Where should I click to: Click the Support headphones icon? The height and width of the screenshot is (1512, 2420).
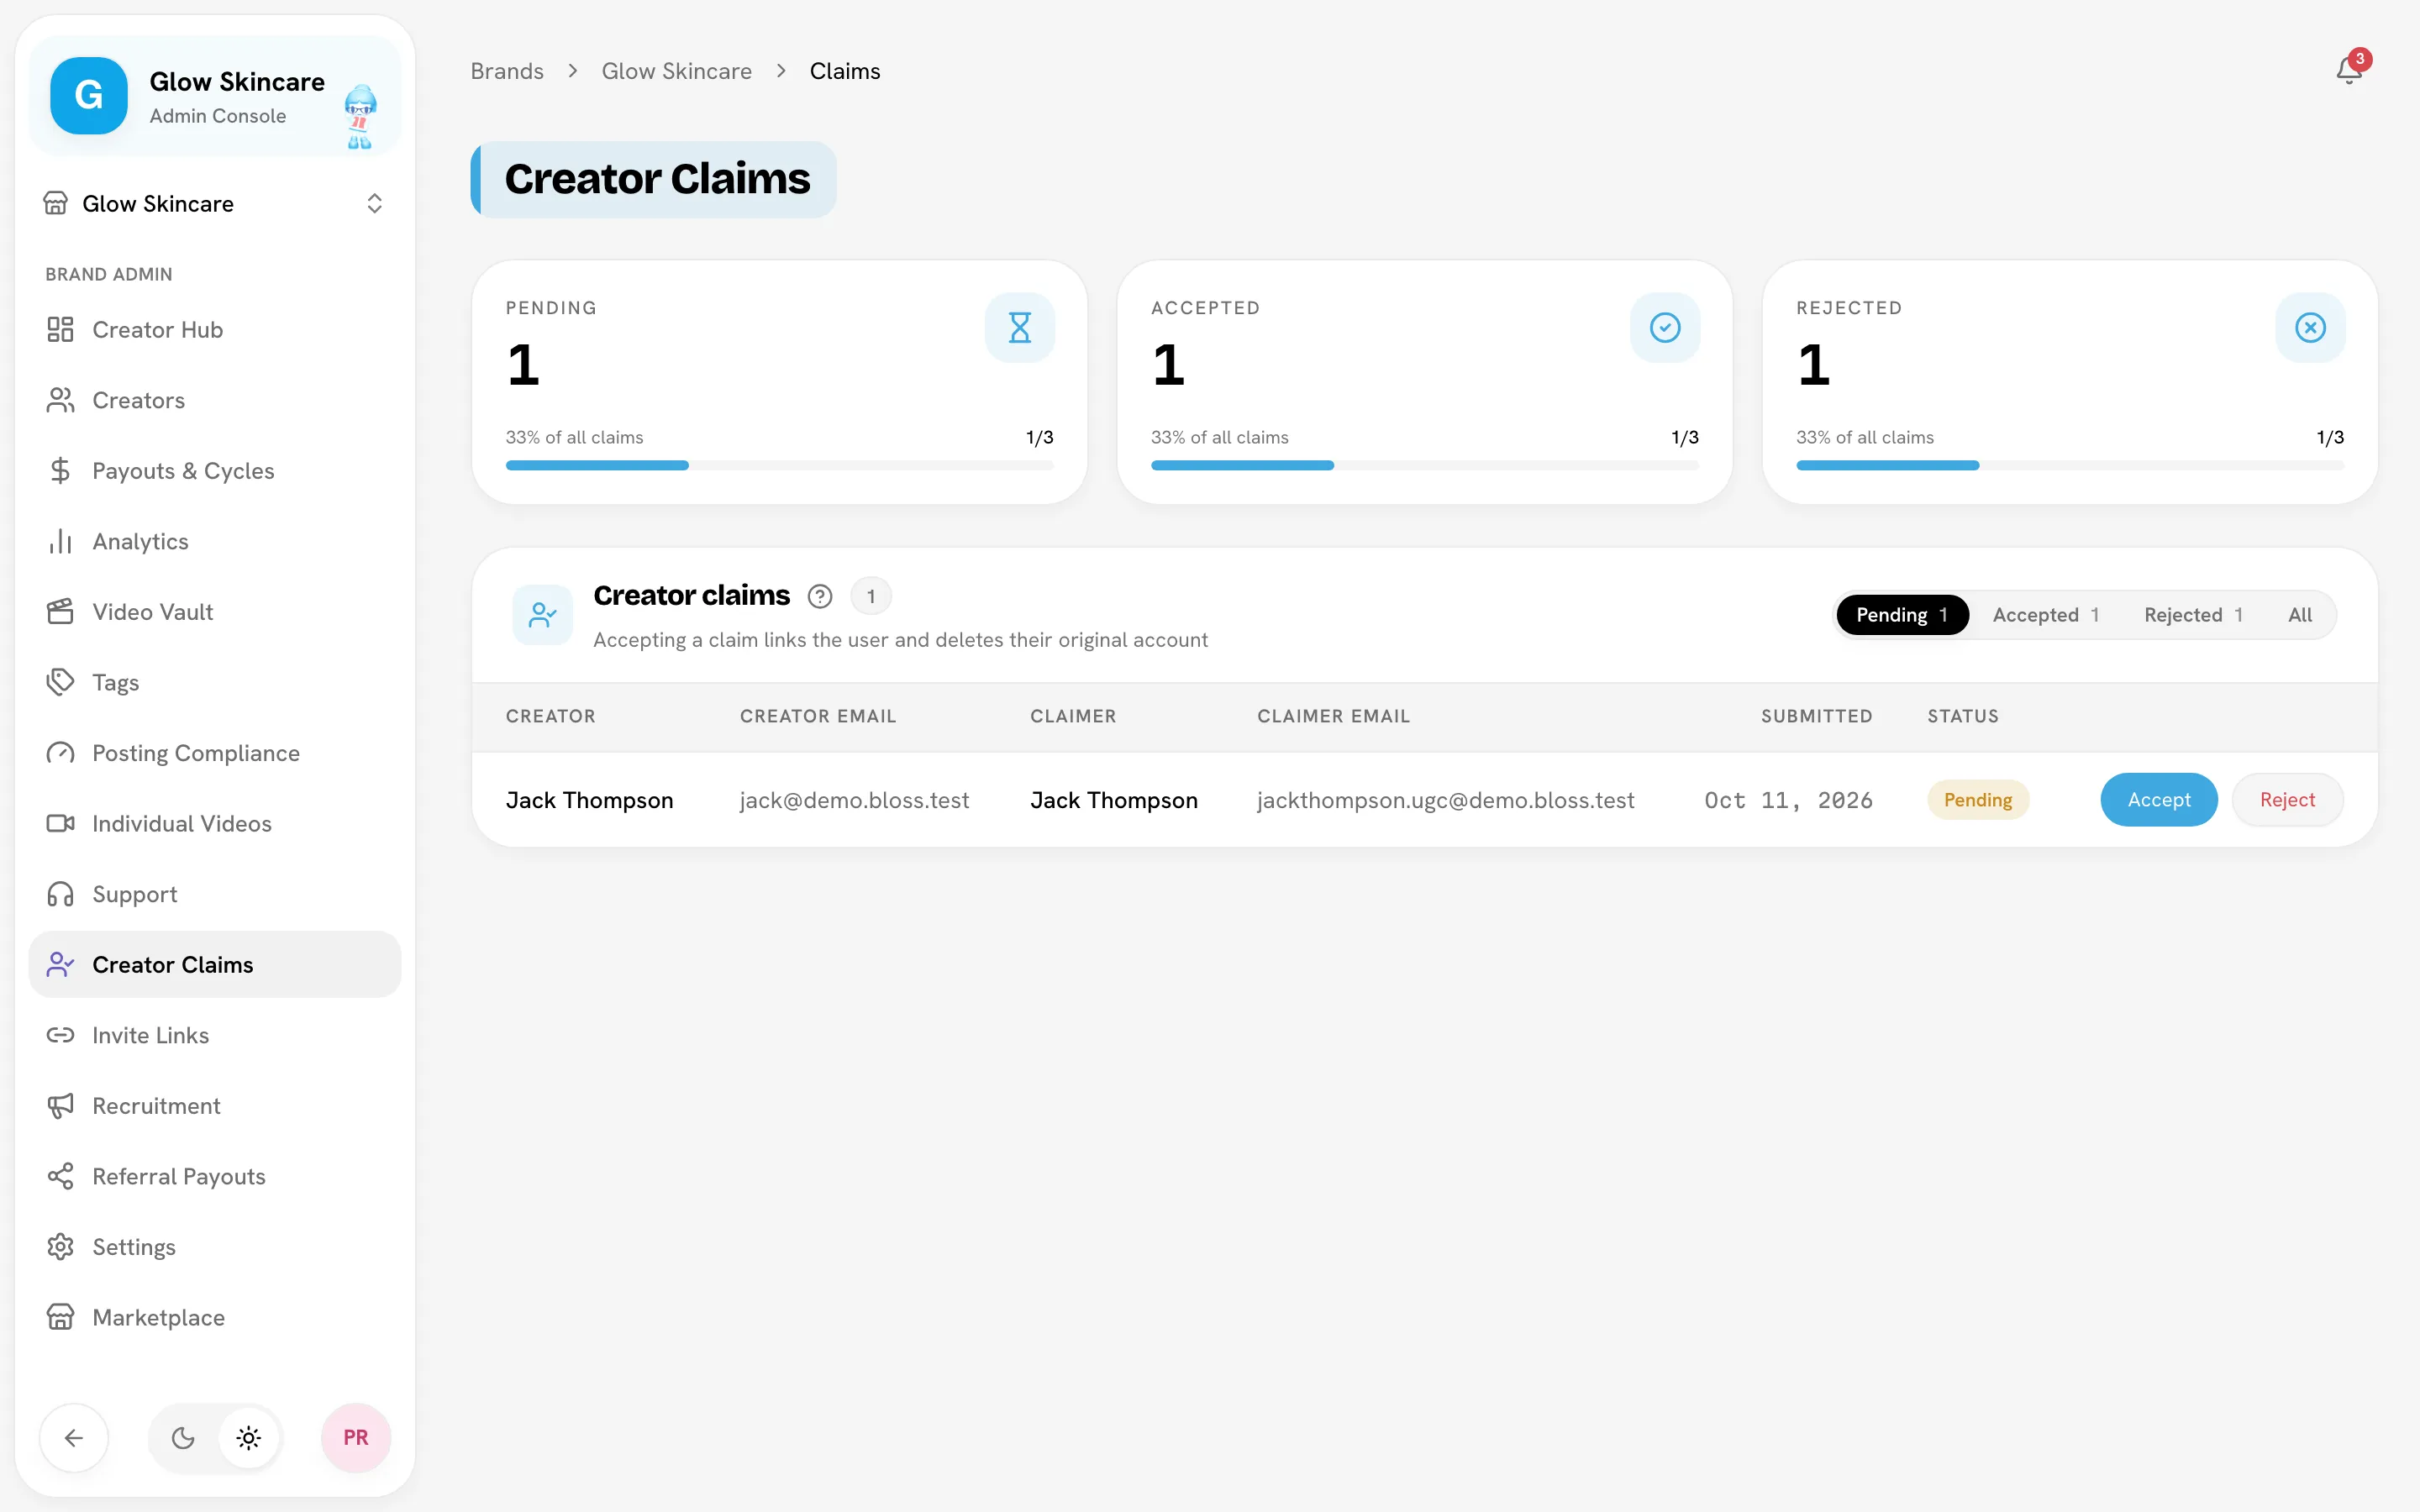(60, 894)
